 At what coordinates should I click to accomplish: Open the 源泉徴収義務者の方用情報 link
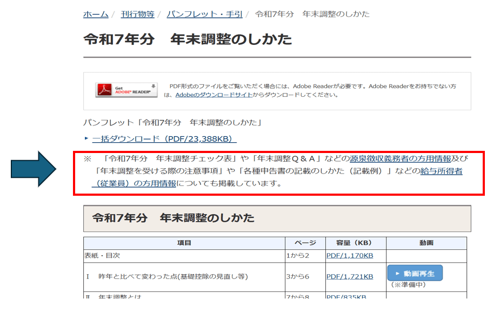(x=400, y=158)
